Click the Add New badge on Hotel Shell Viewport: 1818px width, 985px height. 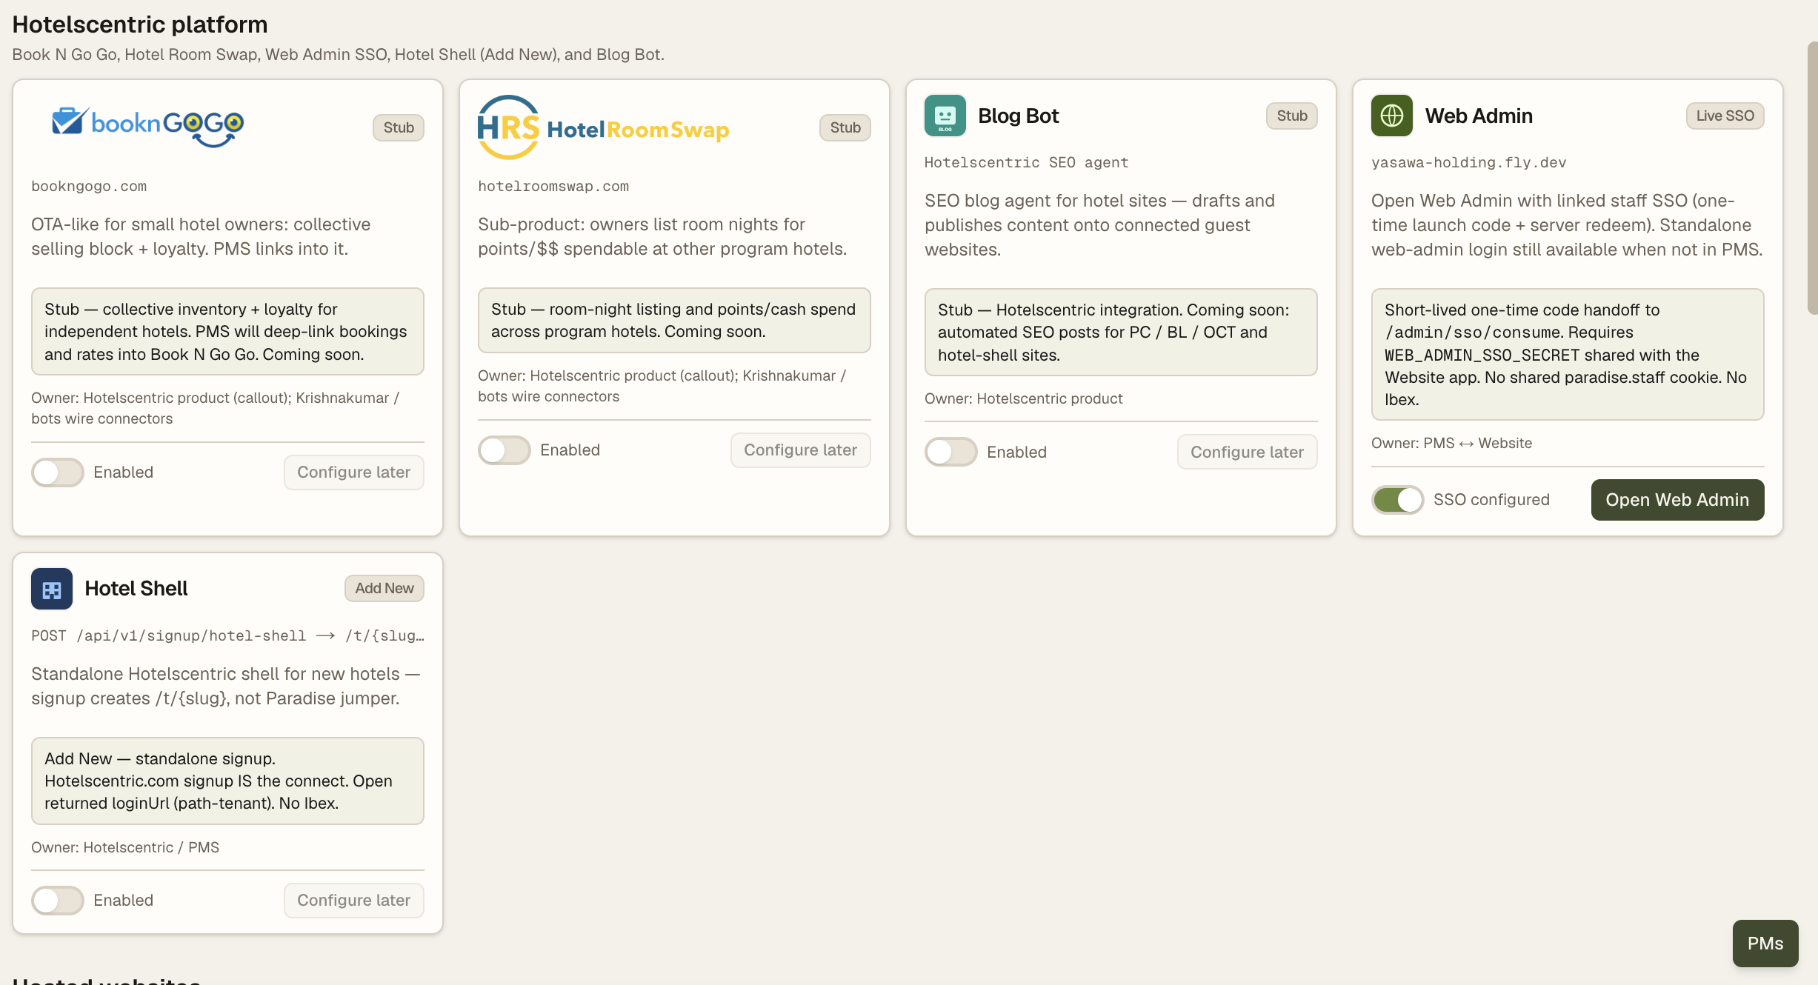coord(384,589)
